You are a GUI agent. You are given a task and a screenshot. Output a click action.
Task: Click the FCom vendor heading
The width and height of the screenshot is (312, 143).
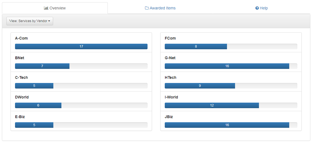coord(170,38)
